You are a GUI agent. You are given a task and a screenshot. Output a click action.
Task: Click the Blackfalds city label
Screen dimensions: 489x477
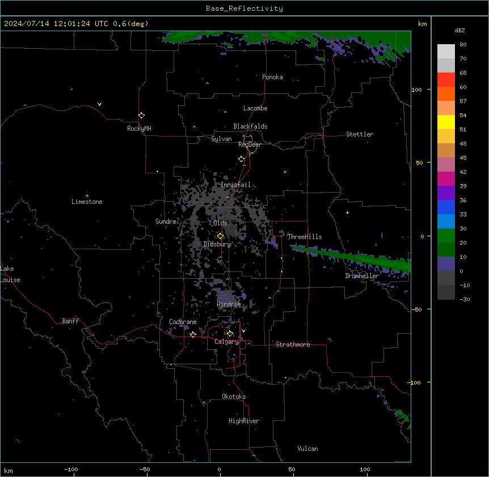coord(250,126)
